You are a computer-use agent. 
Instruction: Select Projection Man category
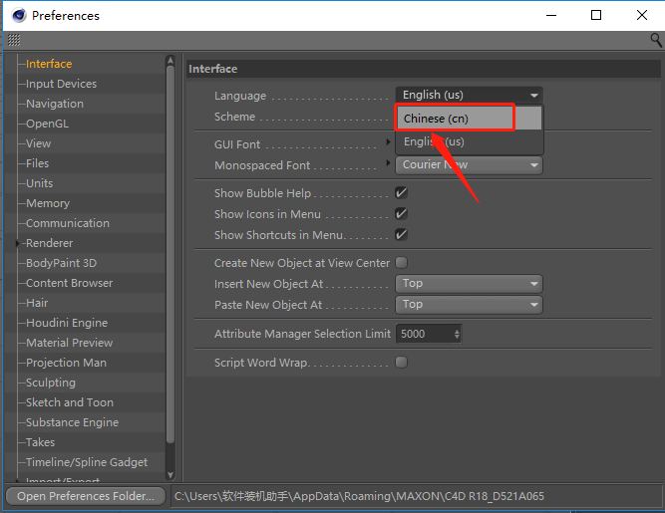(66, 363)
